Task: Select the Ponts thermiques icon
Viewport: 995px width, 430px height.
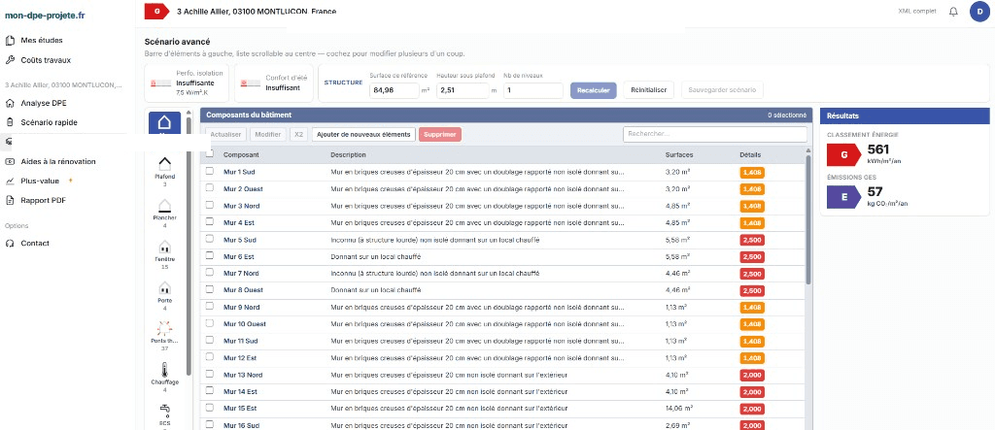Action: click(164, 328)
